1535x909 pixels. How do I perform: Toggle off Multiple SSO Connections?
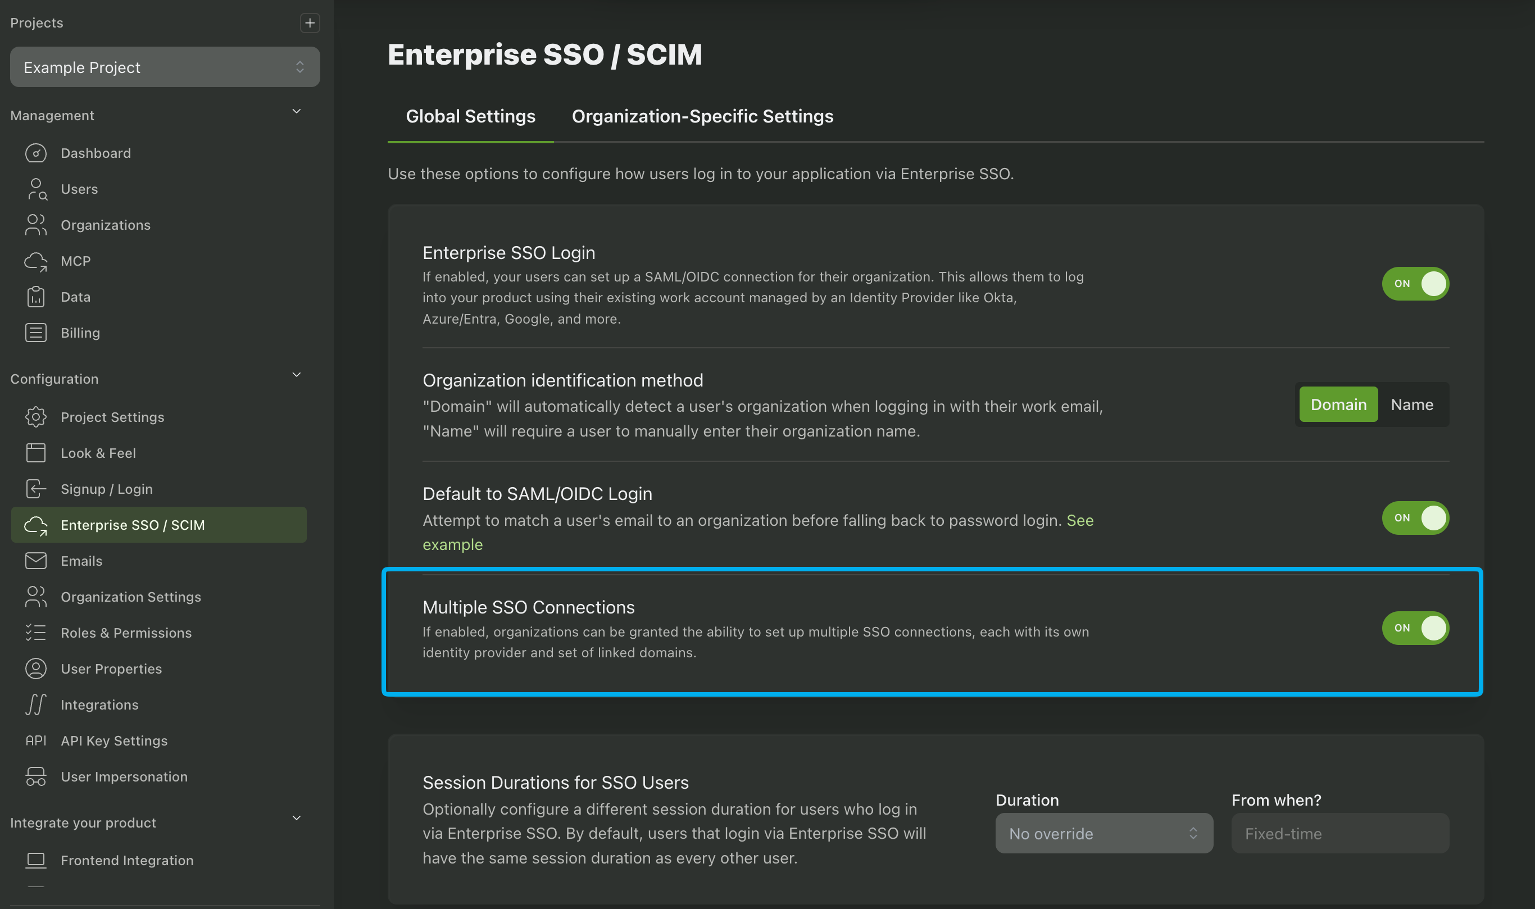click(x=1415, y=628)
